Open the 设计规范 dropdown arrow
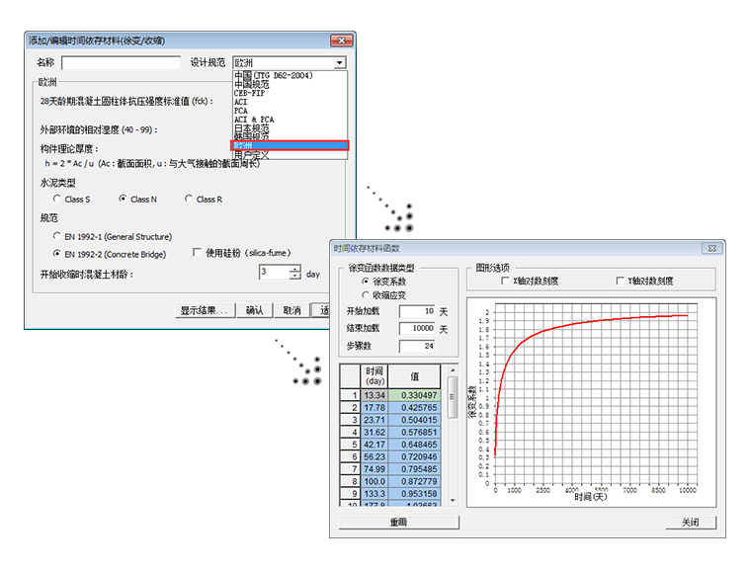This screenshot has width=751, height=570. tap(339, 63)
